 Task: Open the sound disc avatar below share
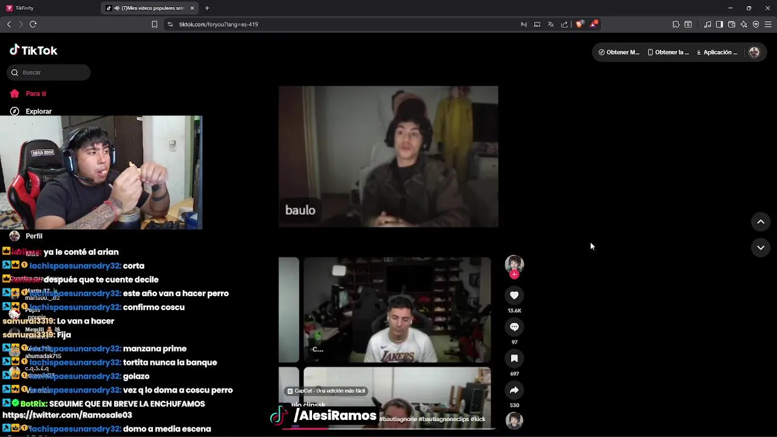click(x=514, y=421)
